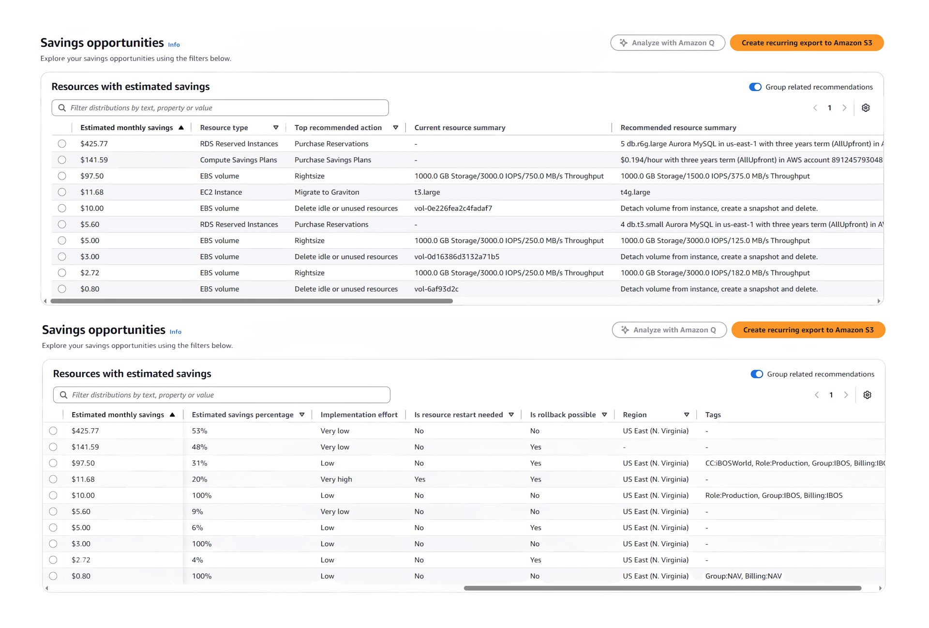This screenshot has width=929, height=628.
Task: Select the EC2 Instance Migrate to Graviton row
Action: (62, 192)
